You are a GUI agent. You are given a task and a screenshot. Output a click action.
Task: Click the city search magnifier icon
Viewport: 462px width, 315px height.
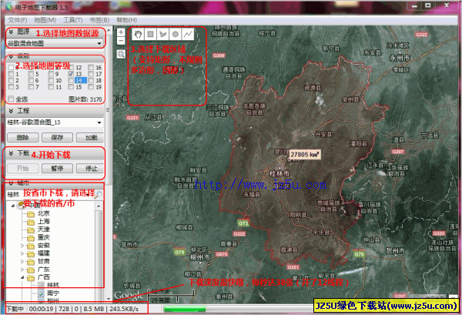(98, 195)
